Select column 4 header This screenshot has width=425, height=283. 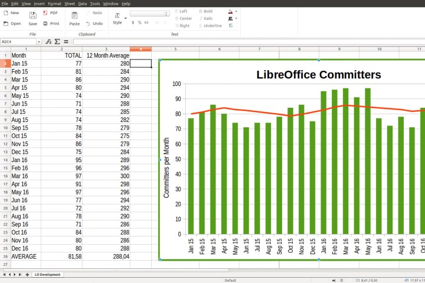coord(140,49)
